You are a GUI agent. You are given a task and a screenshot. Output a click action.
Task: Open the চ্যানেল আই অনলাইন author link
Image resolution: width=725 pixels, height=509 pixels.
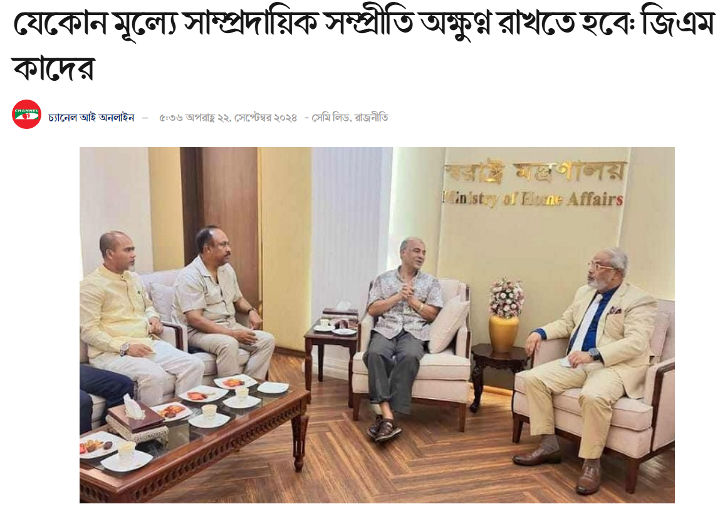point(91,118)
